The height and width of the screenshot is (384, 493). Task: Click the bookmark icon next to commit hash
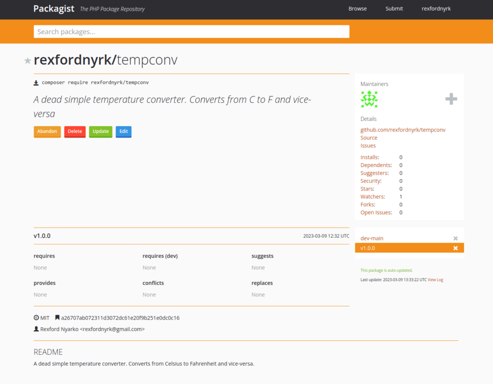57,318
